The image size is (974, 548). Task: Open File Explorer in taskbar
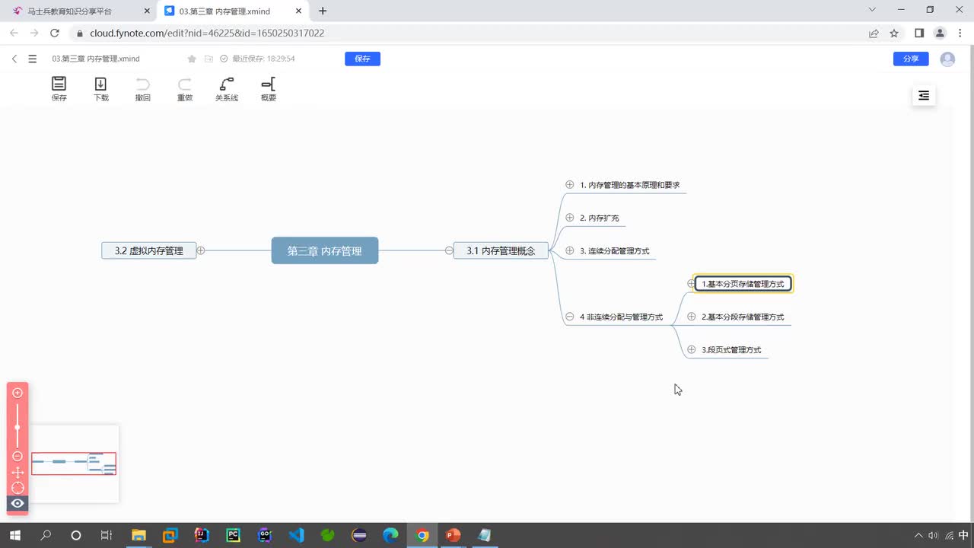pos(138,535)
